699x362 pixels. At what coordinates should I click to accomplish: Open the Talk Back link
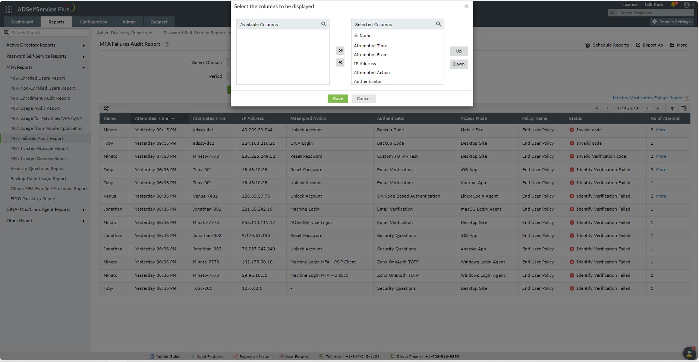[654, 4]
